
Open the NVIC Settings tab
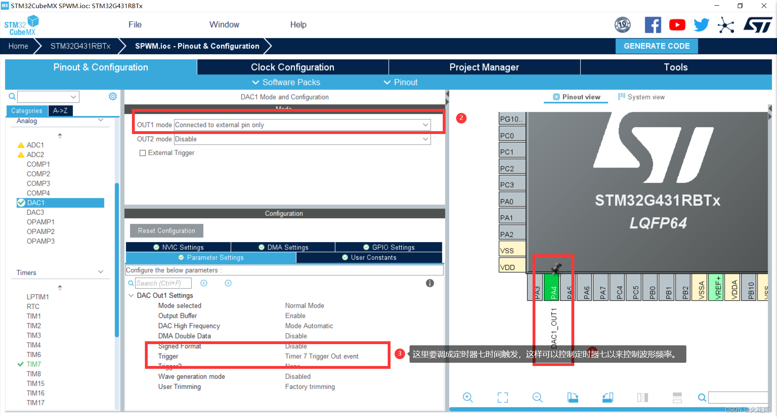pos(178,247)
